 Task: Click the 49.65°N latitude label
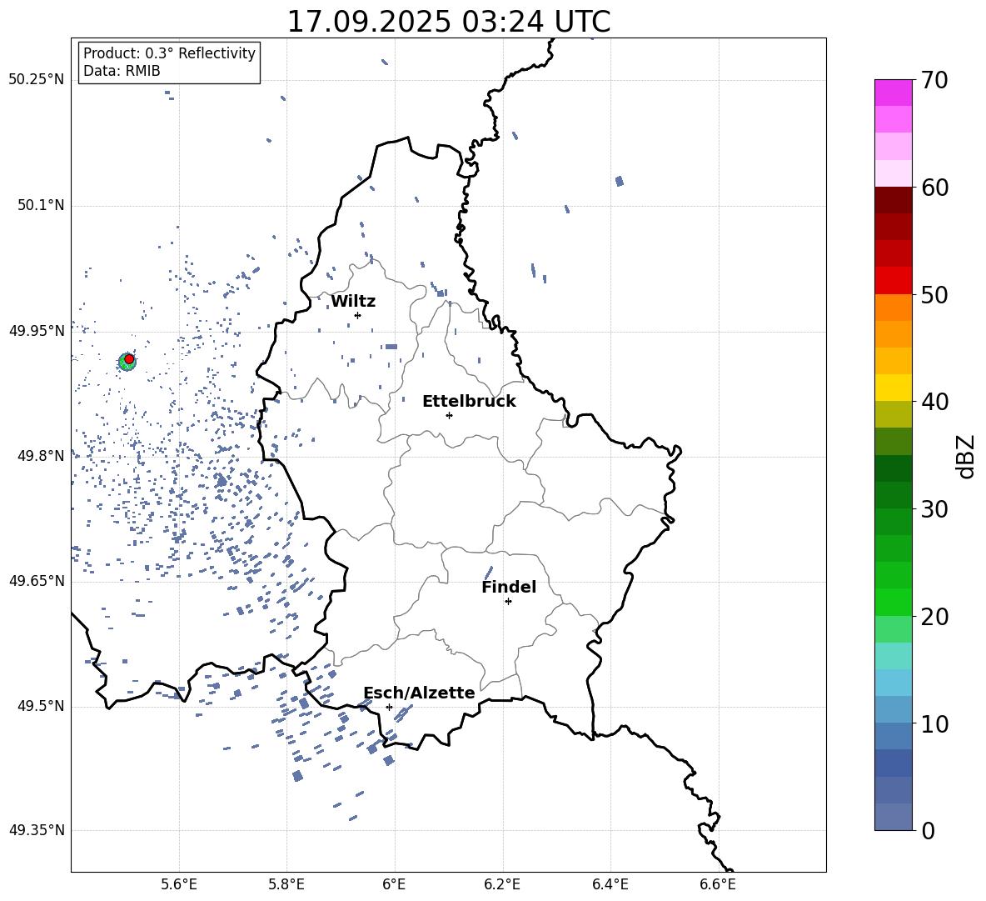37,581
